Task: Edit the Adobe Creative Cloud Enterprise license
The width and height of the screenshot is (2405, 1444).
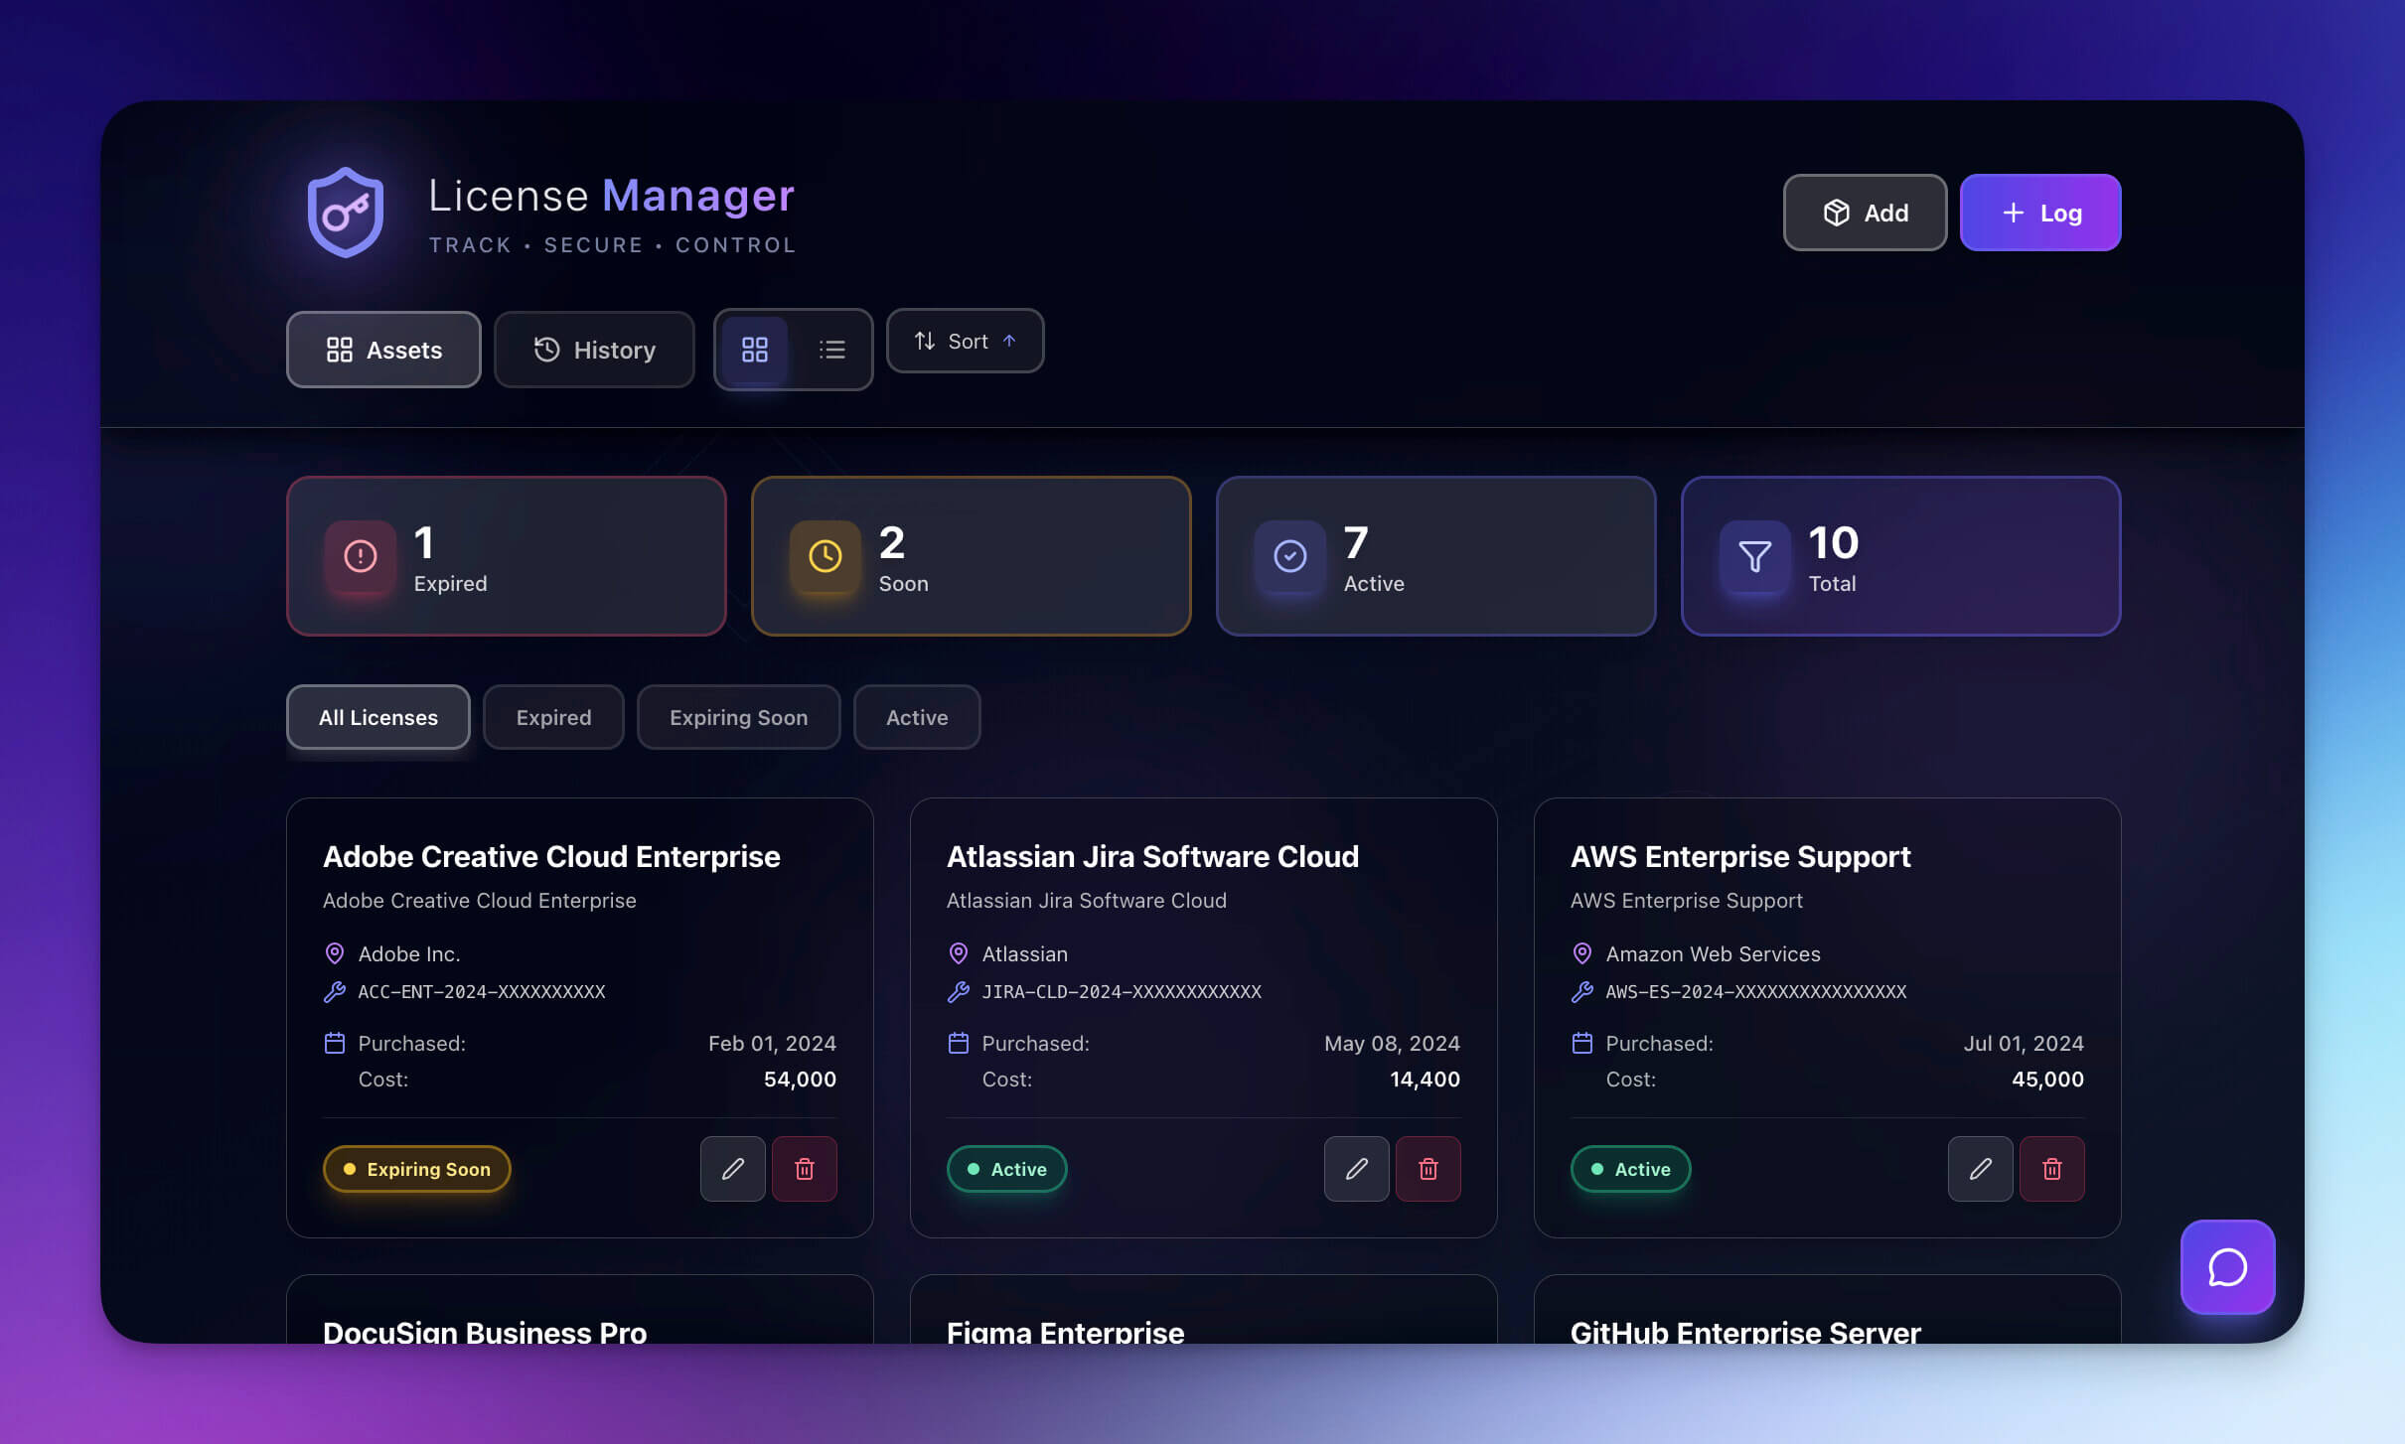Action: 732,1169
